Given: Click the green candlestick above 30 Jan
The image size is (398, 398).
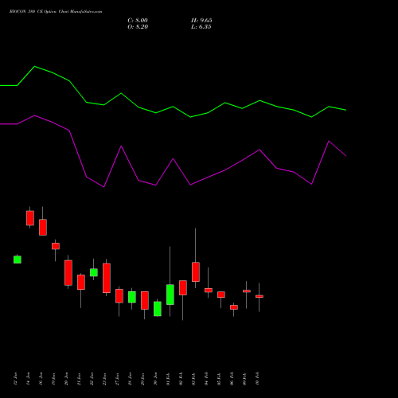Looking at the screenshot, I should pos(158,309).
